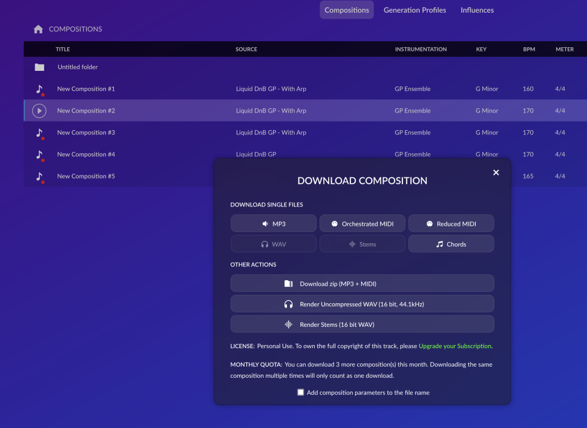This screenshot has height=428, width=587.
Task: Close the Download Composition dialog
Action: click(496, 173)
